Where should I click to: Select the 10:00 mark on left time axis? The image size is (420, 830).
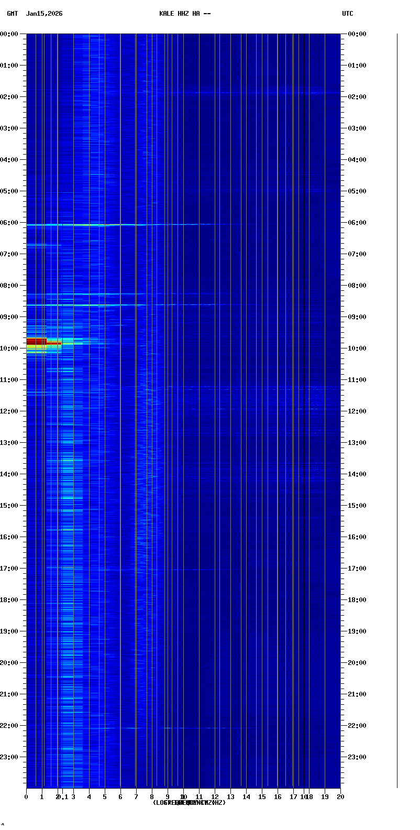click(9, 348)
